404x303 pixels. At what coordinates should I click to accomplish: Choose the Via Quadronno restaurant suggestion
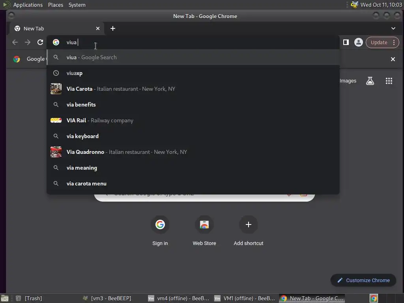pyautogui.click(x=193, y=152)
